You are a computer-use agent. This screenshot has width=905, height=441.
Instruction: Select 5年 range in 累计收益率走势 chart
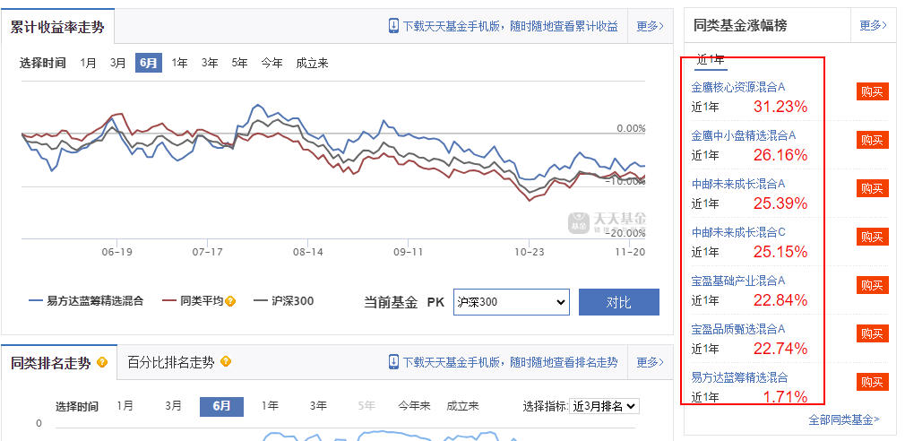click(239, 63)
